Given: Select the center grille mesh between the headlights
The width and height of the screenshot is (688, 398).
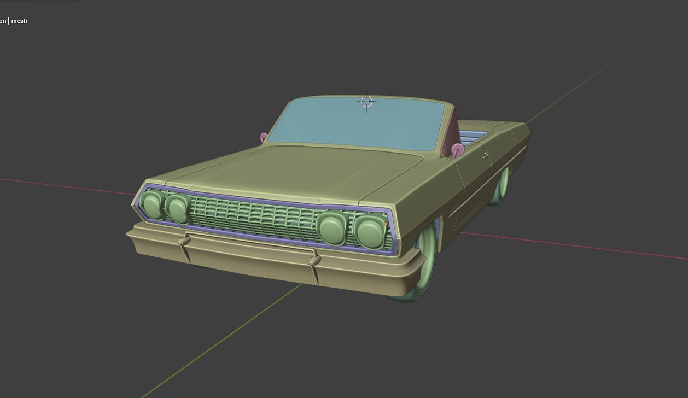Looking at the screenshot, I should click(x=253, y=216).
